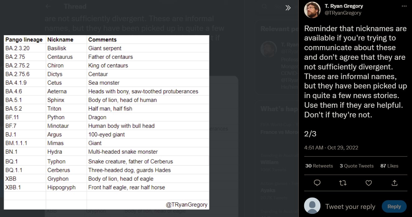View the 87 Likes list

389,166
